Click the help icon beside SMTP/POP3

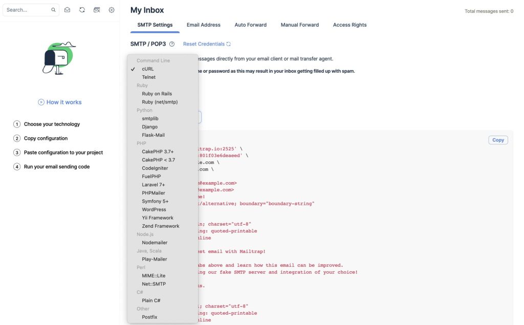(172, 44)
